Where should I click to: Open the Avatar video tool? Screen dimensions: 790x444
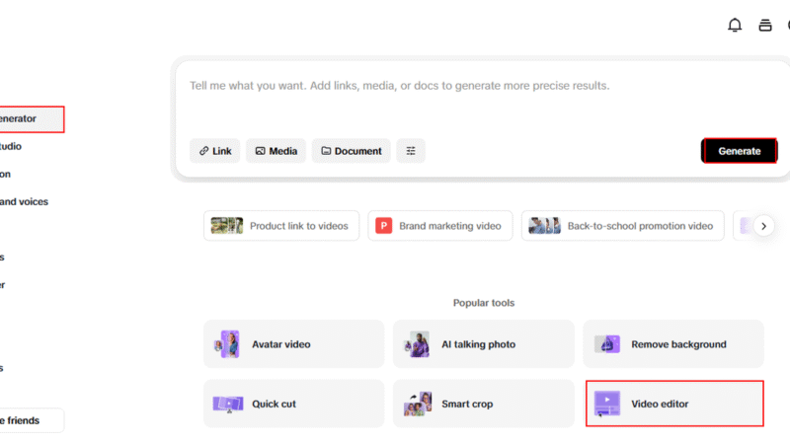293,344
